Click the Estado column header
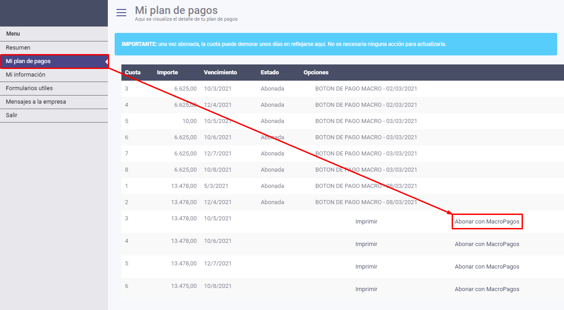The height and width of the screenshot is (310, 564). pyautogui.click(x=270, y=73)
